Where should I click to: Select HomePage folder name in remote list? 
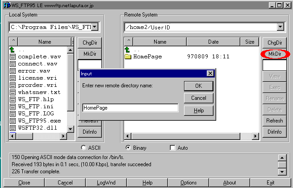coord(148,57)
